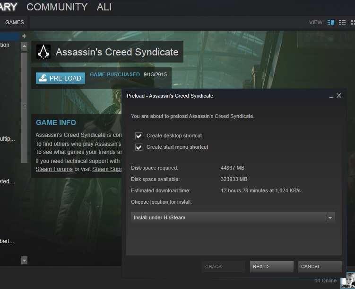Toggle the Create start menu shortcut checkbox

coord(139,147)
